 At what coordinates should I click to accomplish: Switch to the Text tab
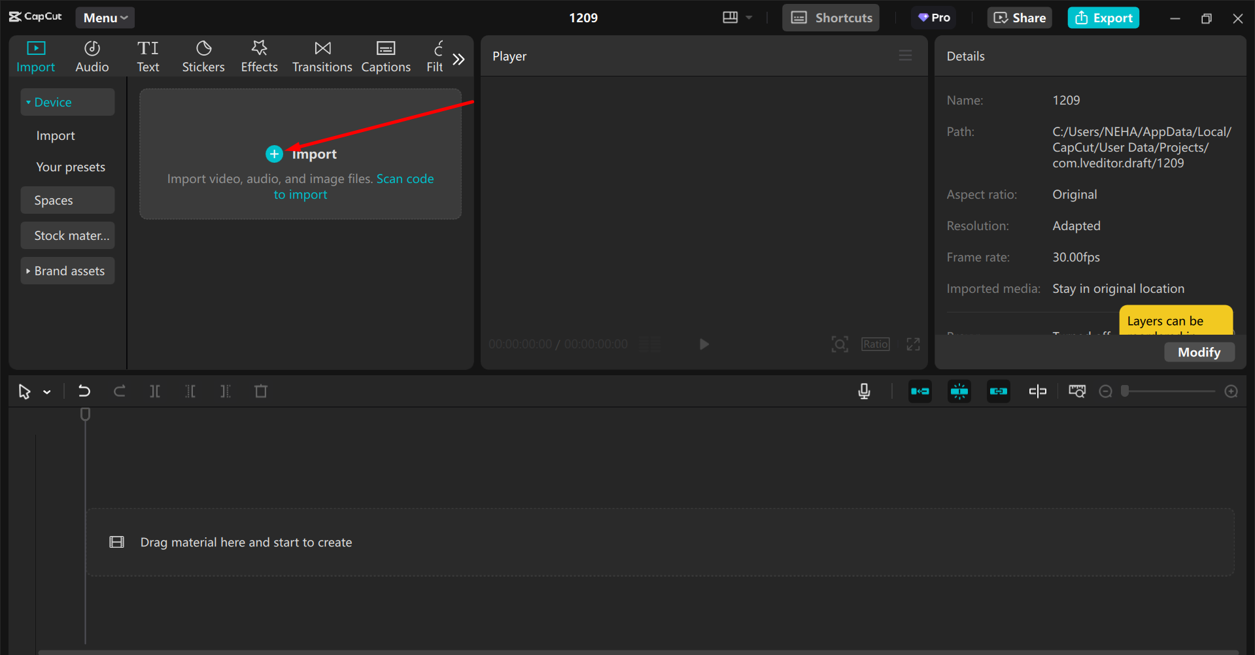[148, 57]
